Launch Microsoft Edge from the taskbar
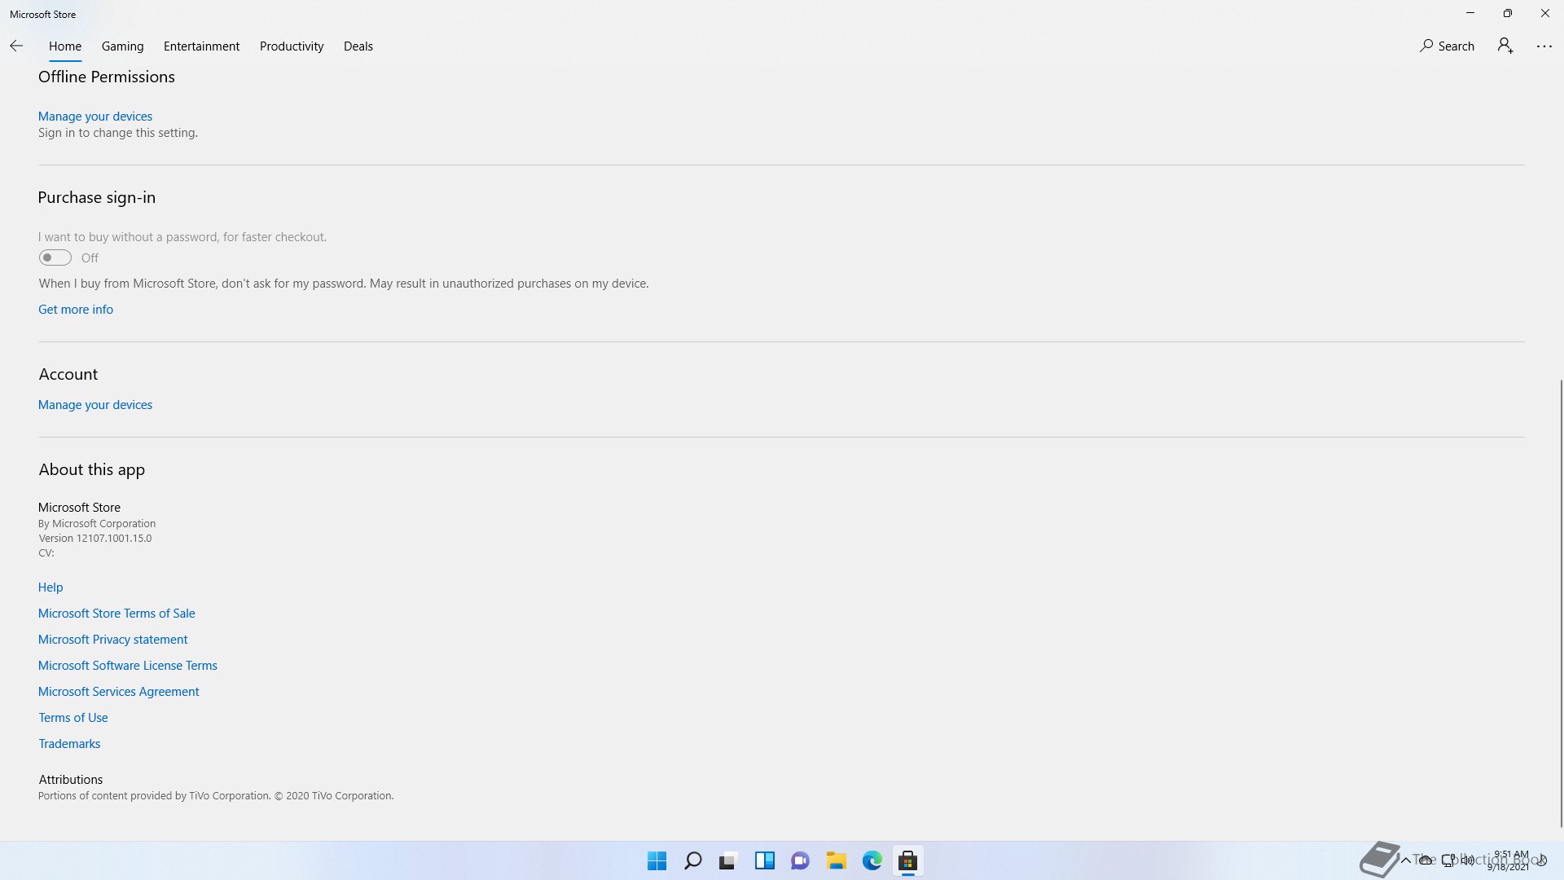This screenshot has height=880, width=1564. coord(872,860)
